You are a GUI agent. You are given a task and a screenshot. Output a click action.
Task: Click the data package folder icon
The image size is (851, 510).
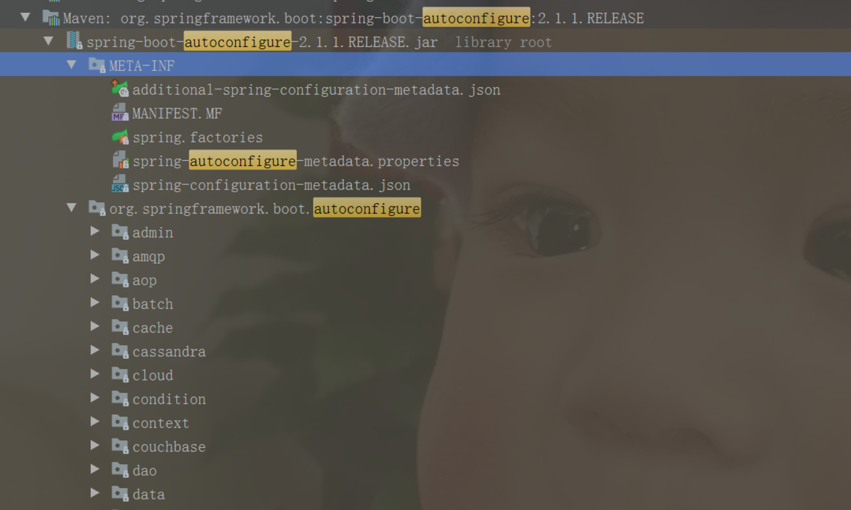(x=120, y=494)
